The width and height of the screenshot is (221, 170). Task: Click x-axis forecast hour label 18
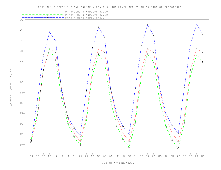click(x=68, y=156)
